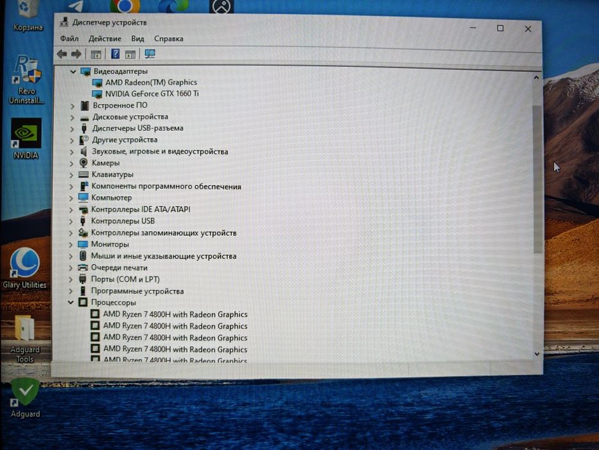The width and height of the screenshot is (599, 450).
Task: Maximize the Диспетчер устройств window
Action: tap(500, 28)
